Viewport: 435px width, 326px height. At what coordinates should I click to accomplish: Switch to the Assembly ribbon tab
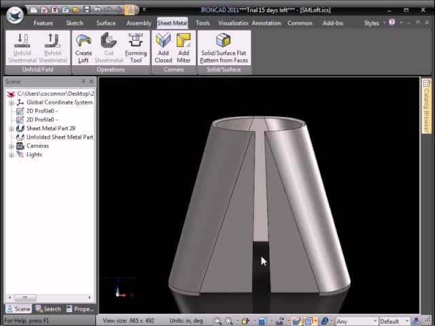coord(139,23)
